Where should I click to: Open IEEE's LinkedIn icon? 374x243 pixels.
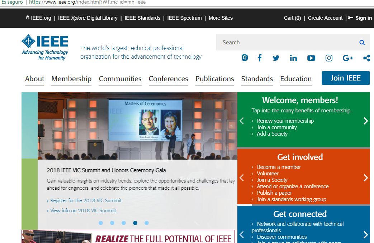(x=293, y=58)
